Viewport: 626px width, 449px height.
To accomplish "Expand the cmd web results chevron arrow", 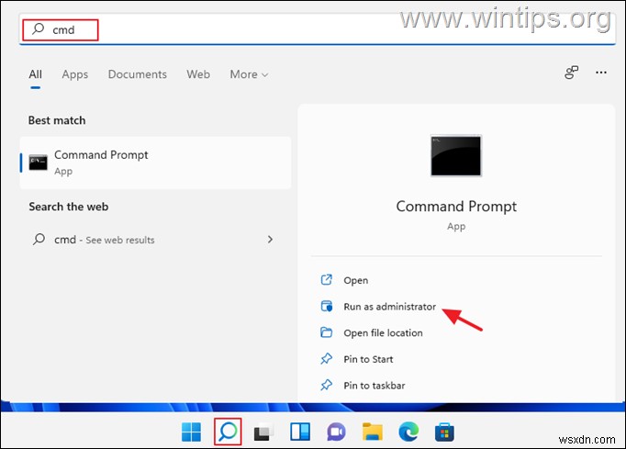I will 270,240.
